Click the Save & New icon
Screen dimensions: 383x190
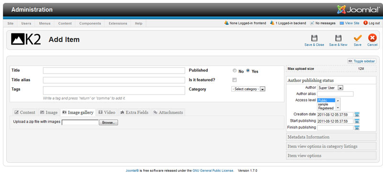click(338, 38)
